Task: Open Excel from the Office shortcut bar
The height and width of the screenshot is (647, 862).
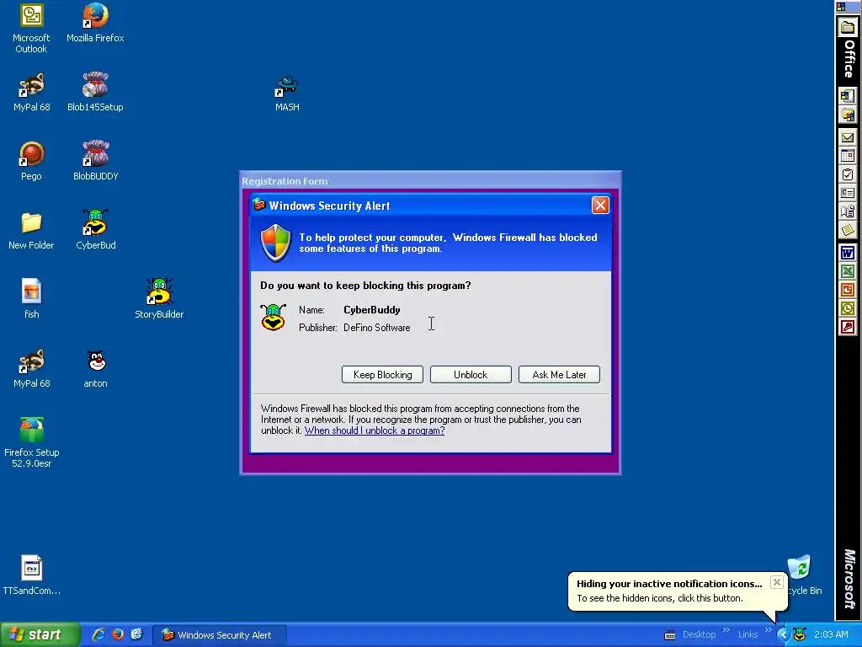Action: point(847,271)
